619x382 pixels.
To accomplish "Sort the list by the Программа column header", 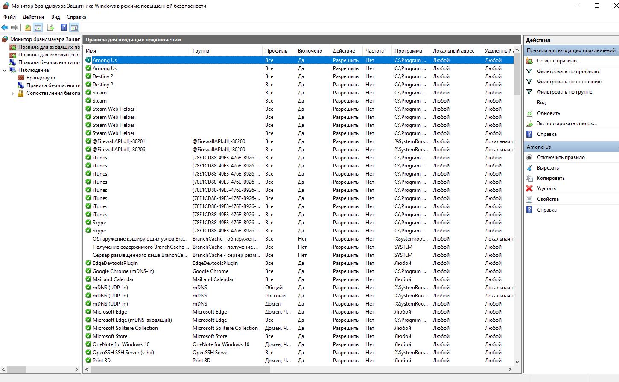I will pyautogui.click(x=411, y=51).
